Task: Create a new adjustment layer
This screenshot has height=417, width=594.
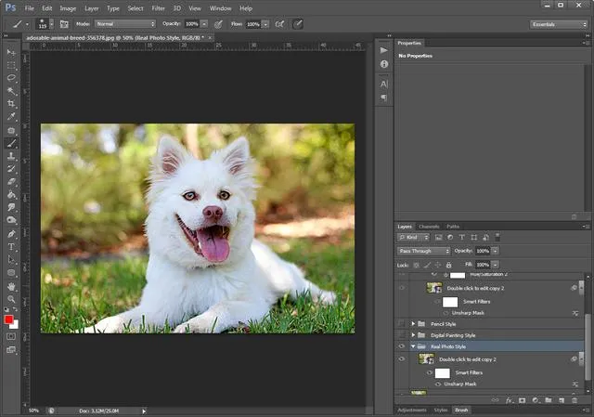Action: click(x=536, y=400)
